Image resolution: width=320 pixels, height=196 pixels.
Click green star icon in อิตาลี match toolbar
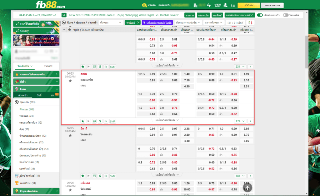tap(82, 176)
